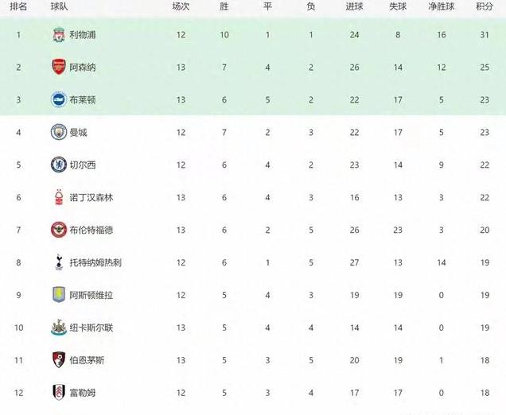Click the Liverpool club crest icon

[58, 35]
